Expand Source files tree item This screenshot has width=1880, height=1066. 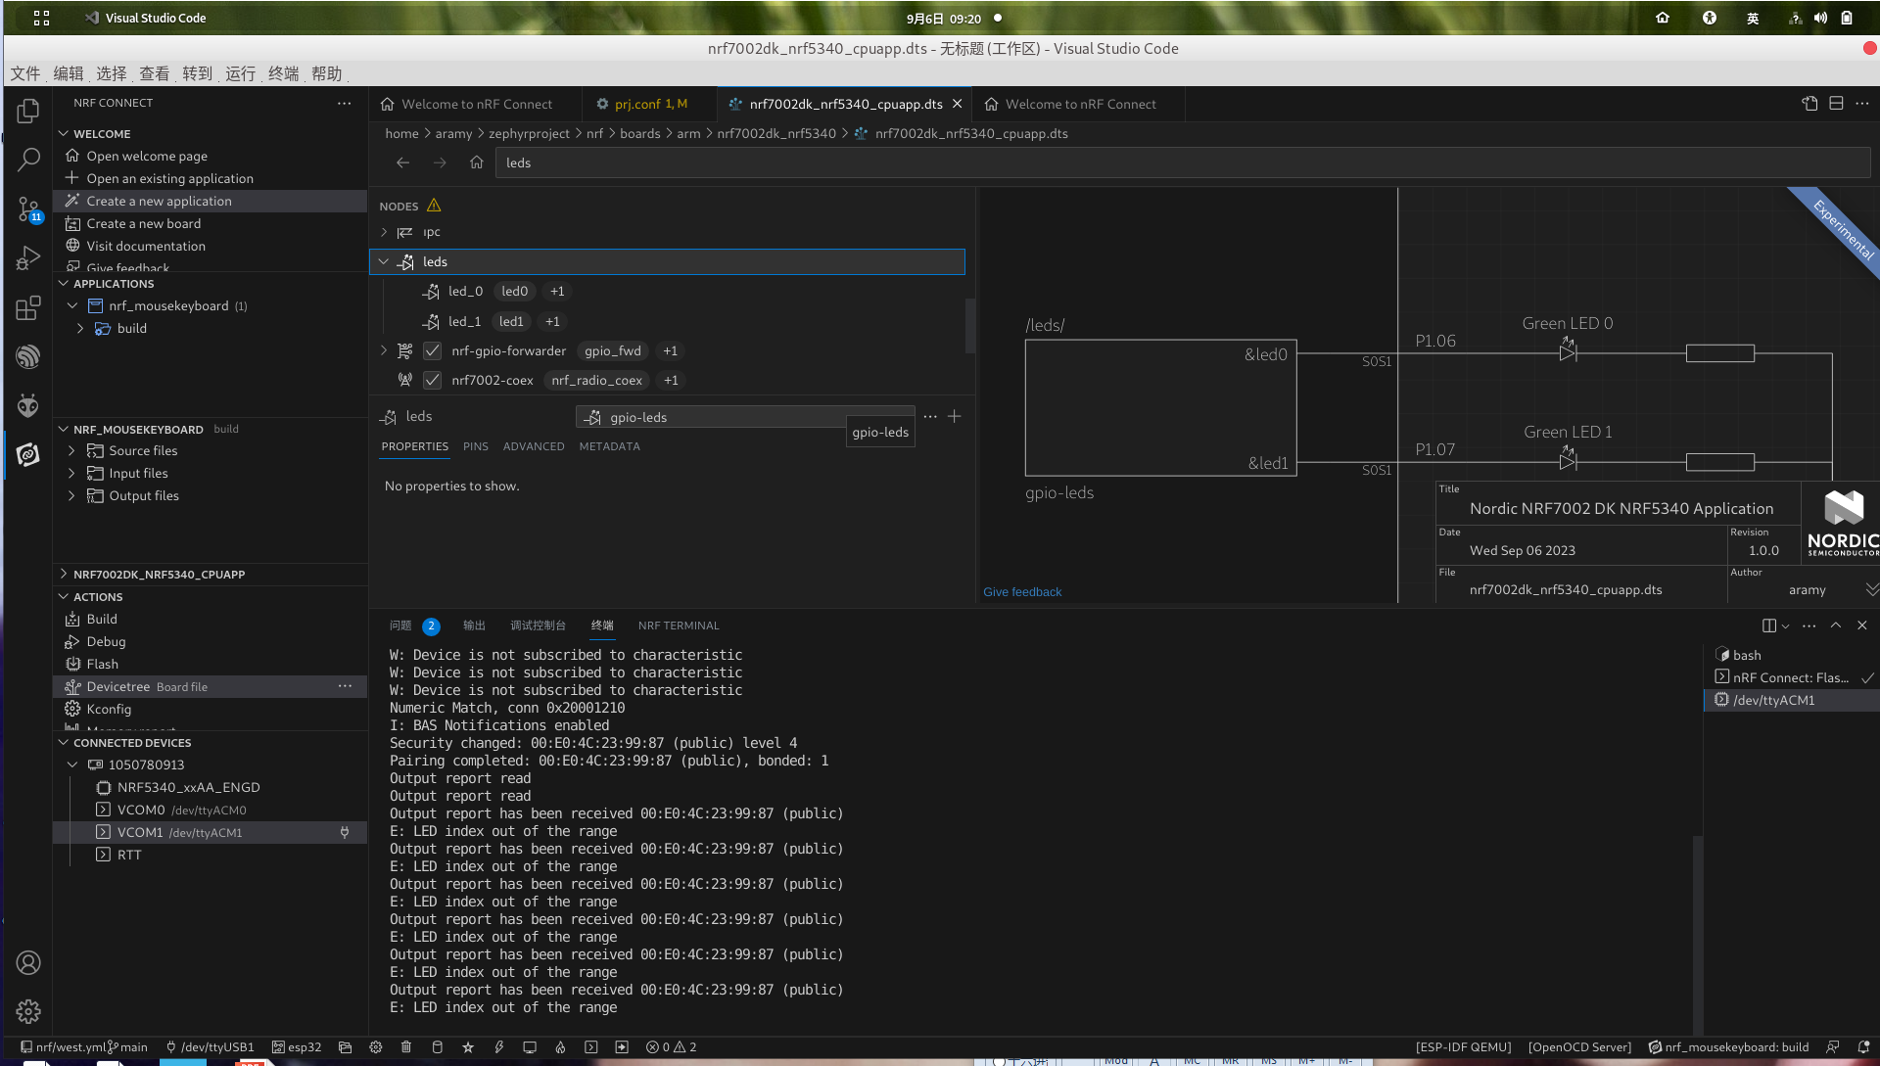(x=71, y=451)
